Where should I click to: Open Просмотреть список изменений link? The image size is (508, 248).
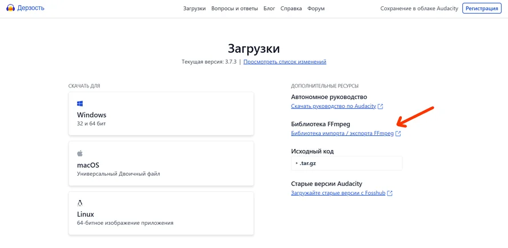(x=285, y=61)
